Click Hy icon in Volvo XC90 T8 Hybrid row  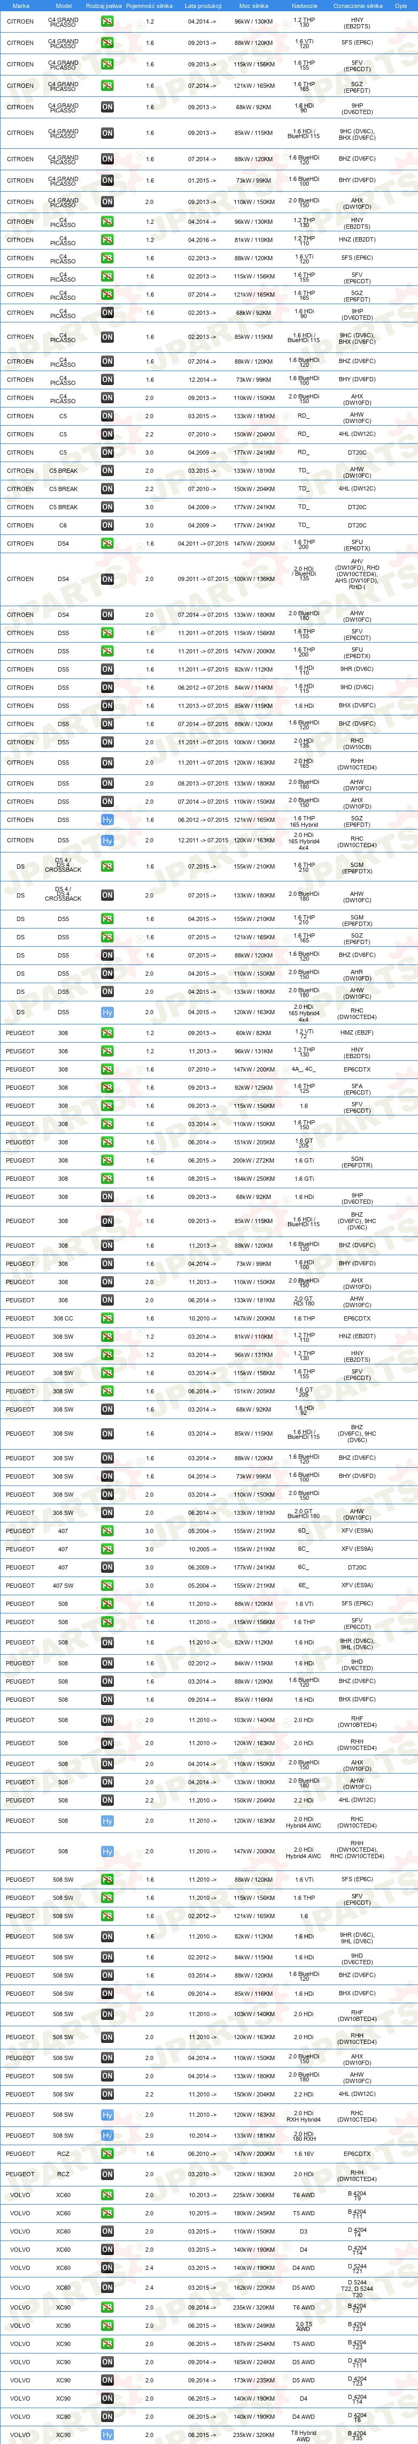coord(107,2434)
